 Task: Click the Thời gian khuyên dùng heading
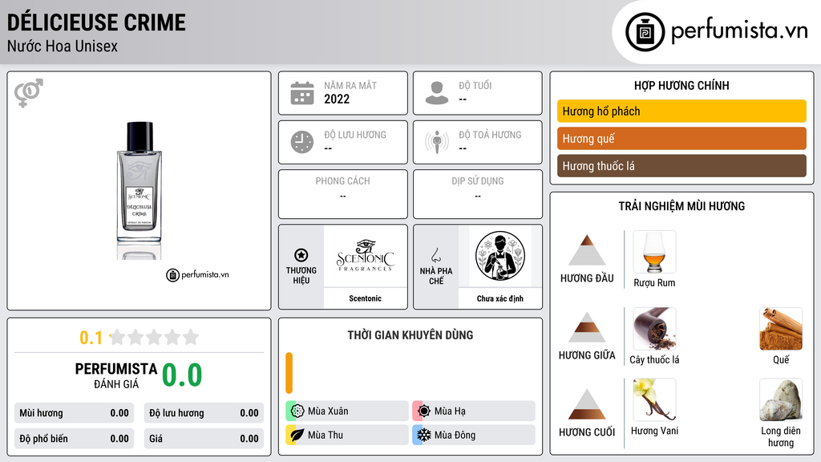[x=410, y=334]
